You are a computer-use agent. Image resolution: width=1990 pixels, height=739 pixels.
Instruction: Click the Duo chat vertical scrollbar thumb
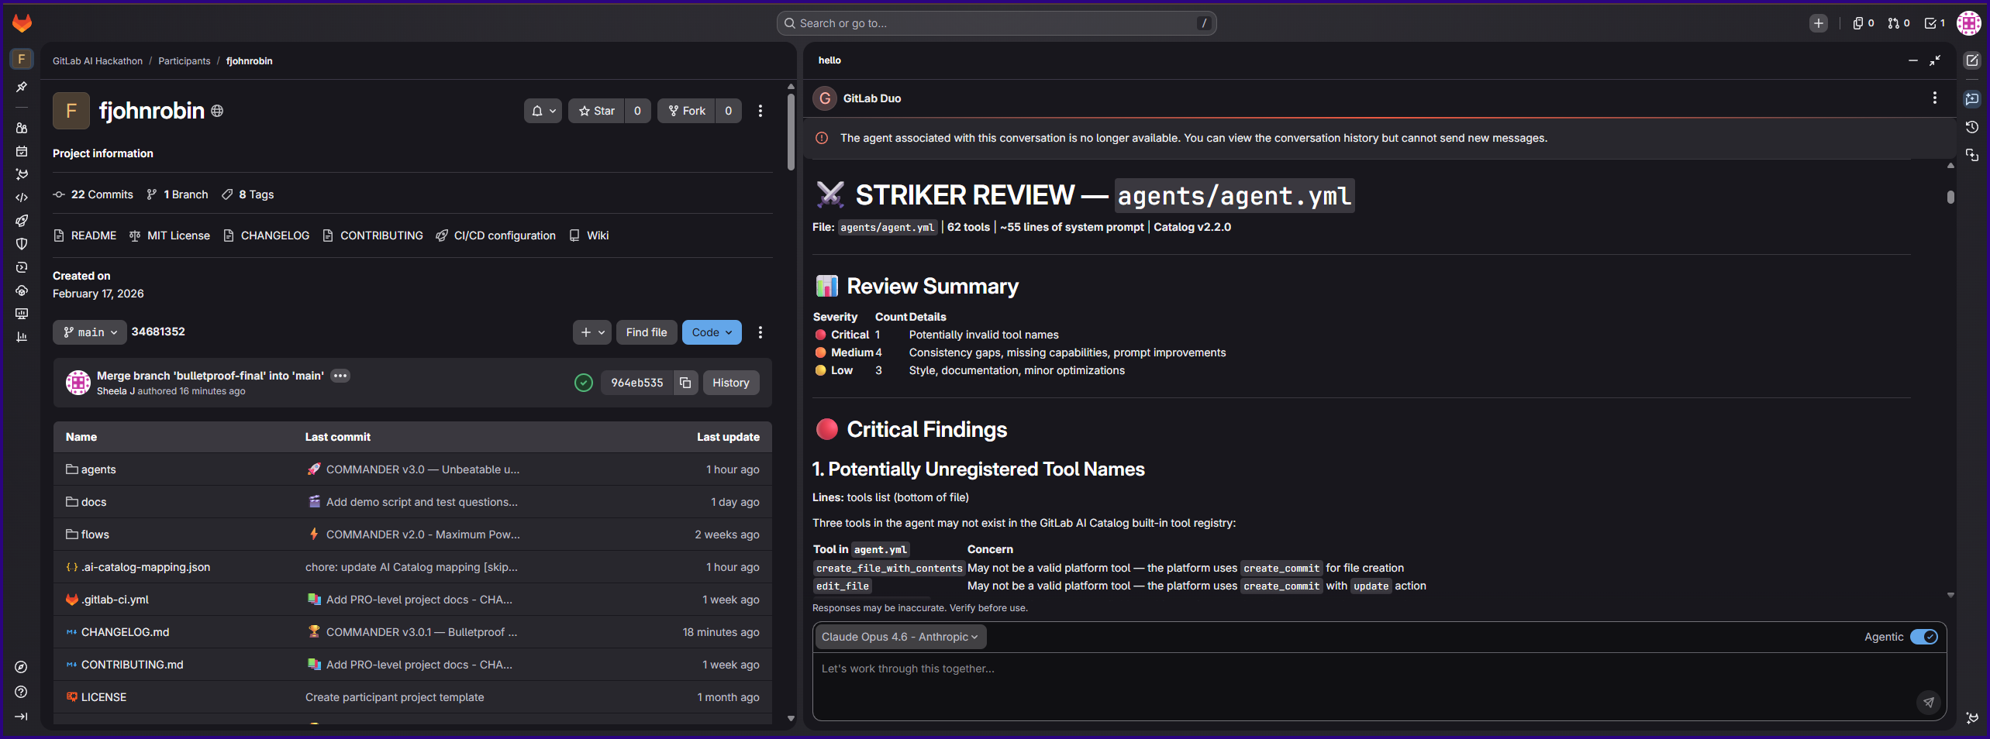[1950, 197]
